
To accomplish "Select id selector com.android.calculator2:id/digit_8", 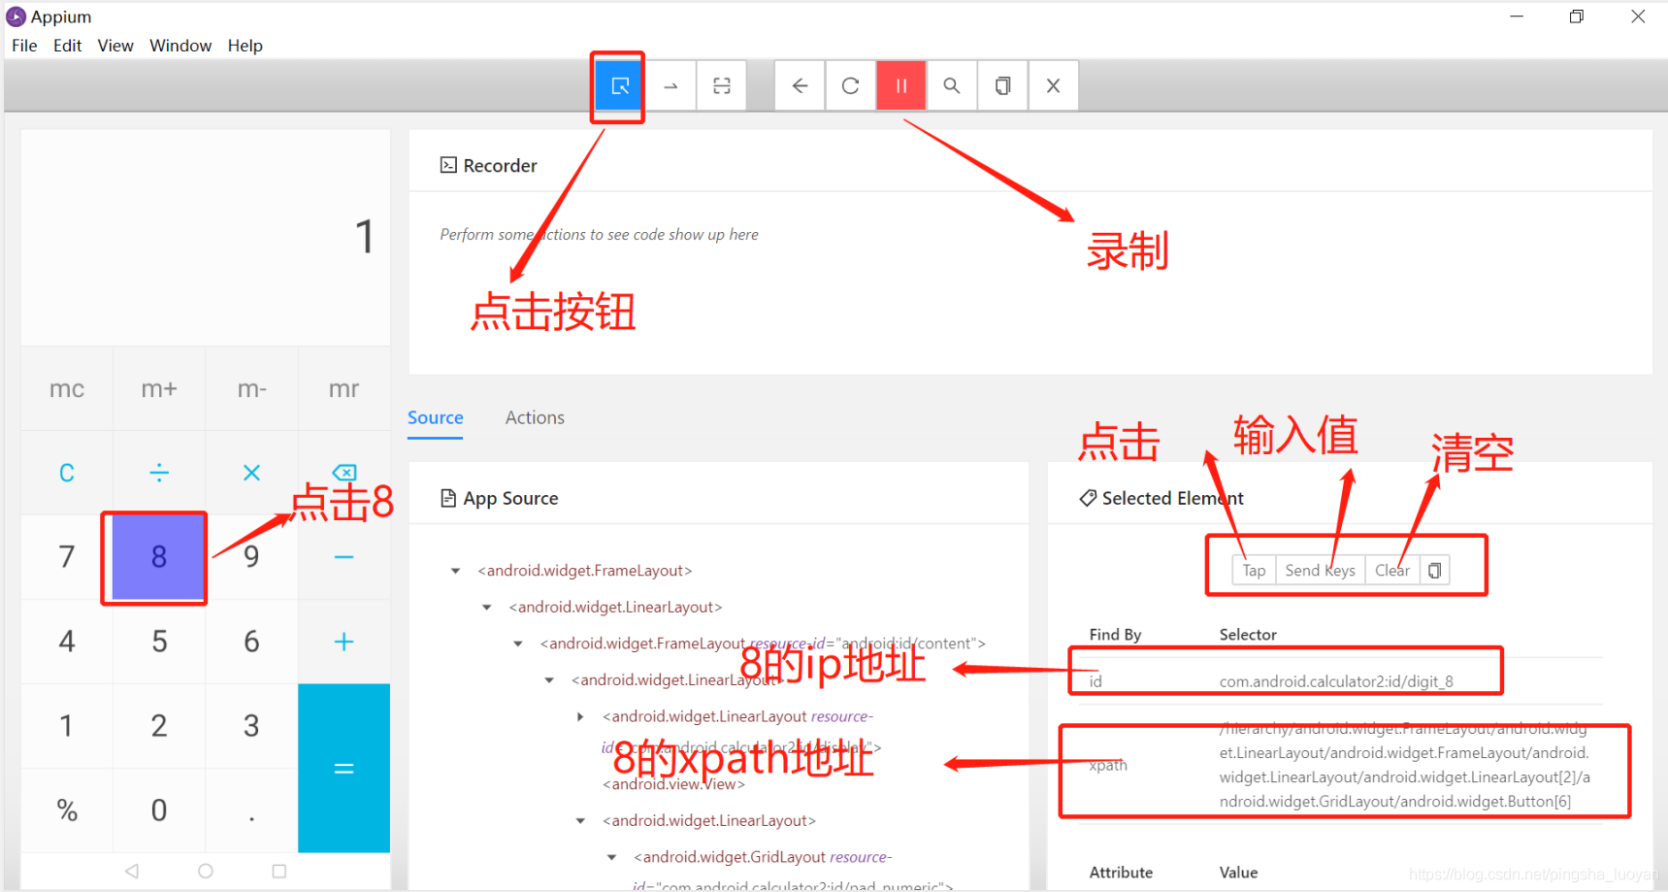I will pos(1336,681).
